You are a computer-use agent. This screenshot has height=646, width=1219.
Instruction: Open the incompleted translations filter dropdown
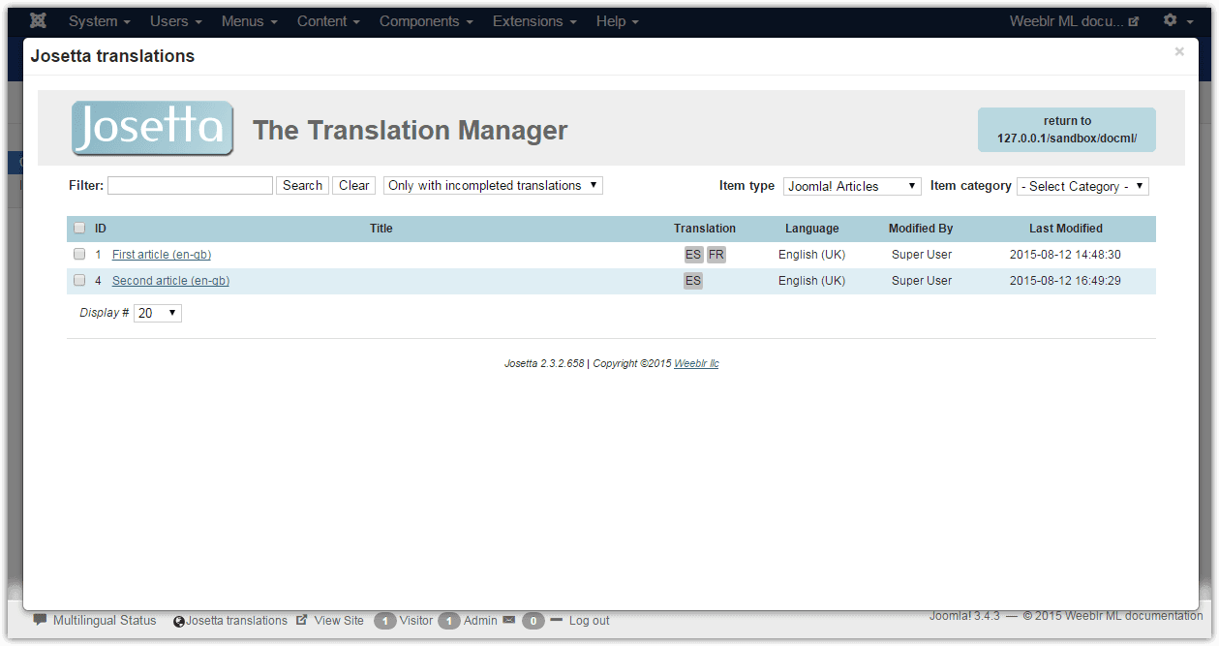pyautogui.click(x=493, y=185)
